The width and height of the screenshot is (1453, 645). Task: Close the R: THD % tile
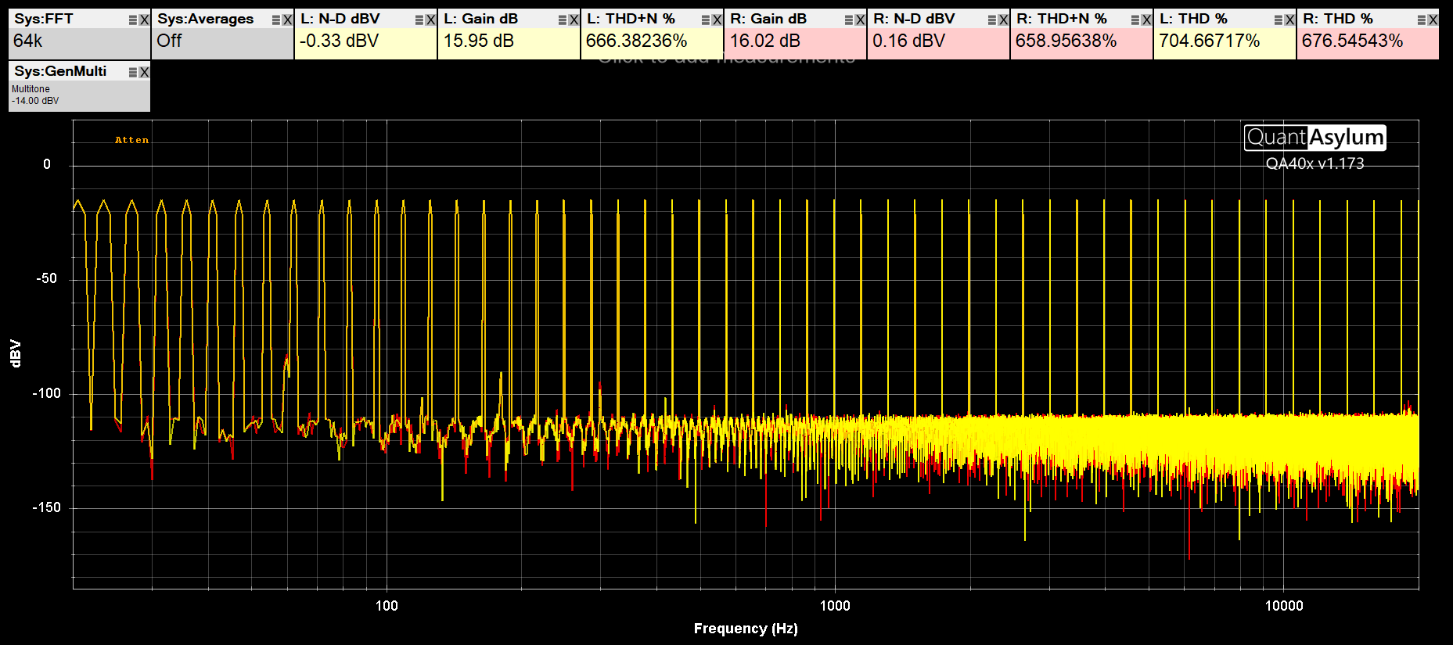click(1433, 20)
